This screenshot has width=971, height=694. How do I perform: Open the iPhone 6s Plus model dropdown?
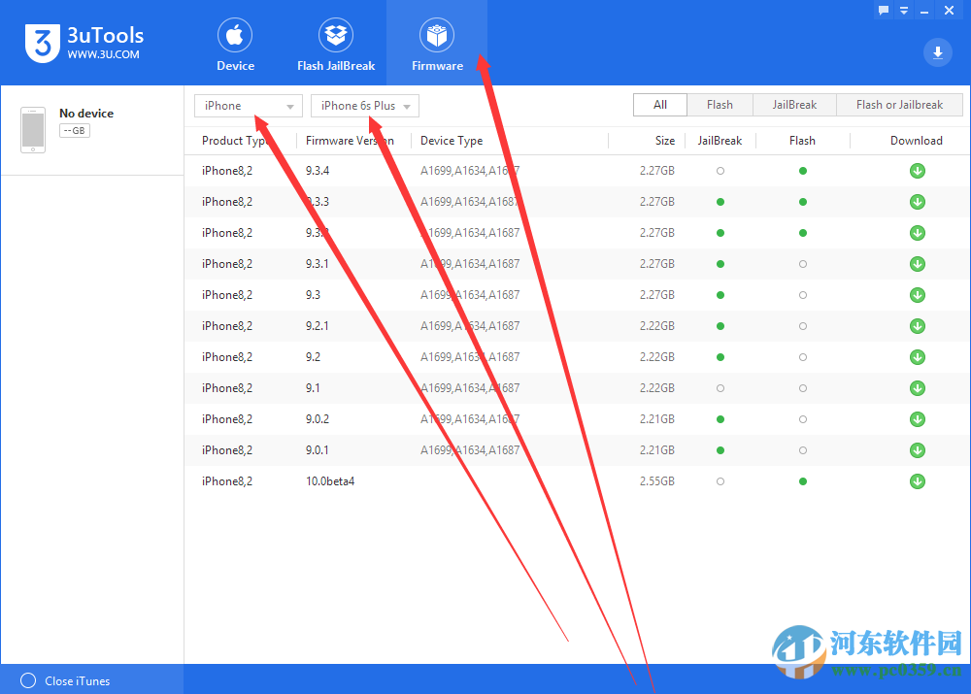point(364,106)
